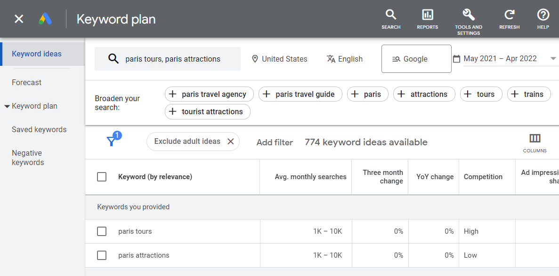Open the Columns selector icon
Screen dimensions: 559x276
(x=535, y=142)
